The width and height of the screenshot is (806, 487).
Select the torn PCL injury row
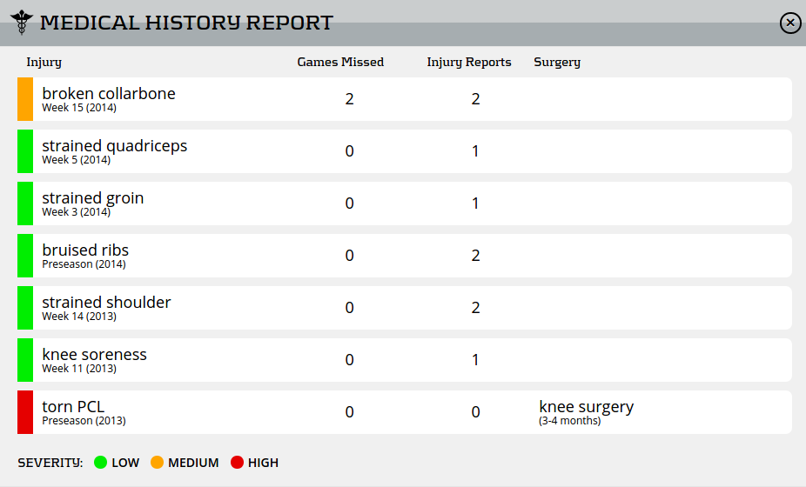coord(73,407)
